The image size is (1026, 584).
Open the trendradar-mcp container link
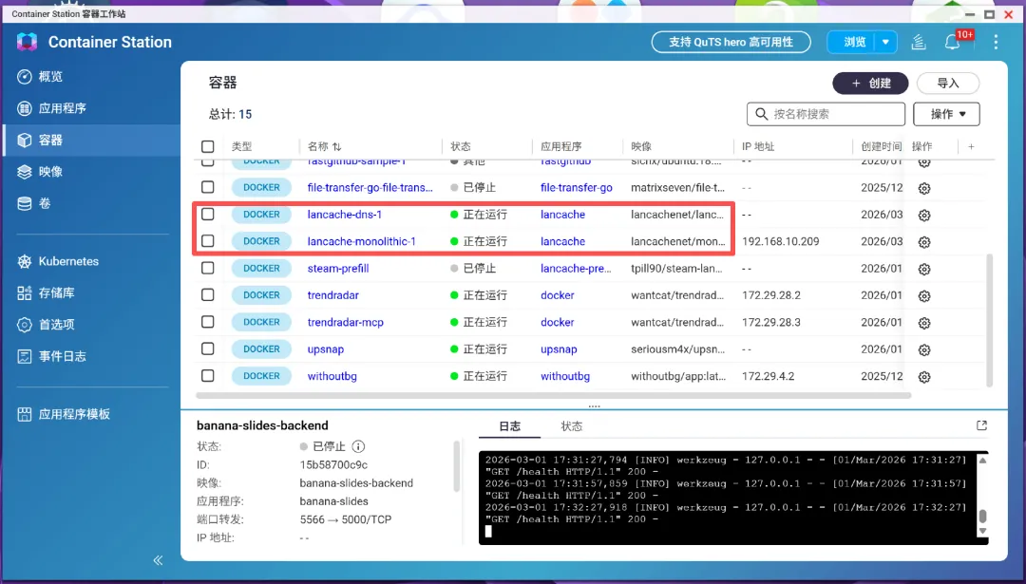click(x=346, y=323)
